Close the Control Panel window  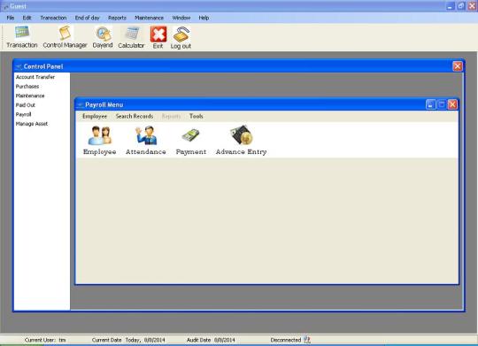pyautogui.click(x=458, y=66)
